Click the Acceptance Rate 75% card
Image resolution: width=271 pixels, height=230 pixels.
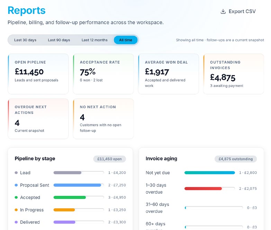click(103, 74)
